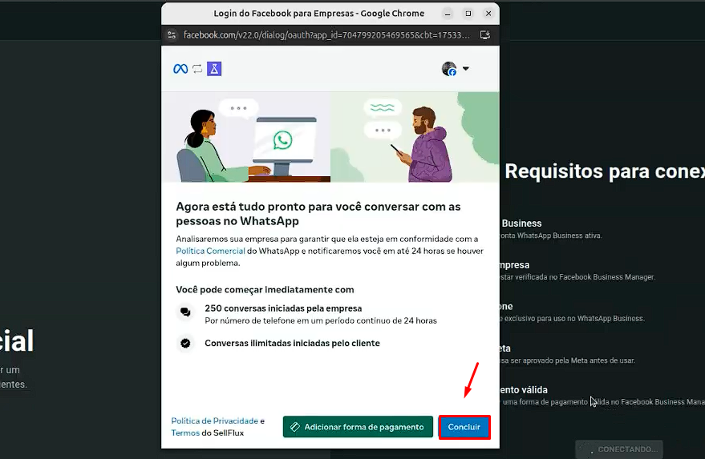Minimize the Facebook login popup window
This screenshot has width=705, height=459.
click(x=448, y=14)
